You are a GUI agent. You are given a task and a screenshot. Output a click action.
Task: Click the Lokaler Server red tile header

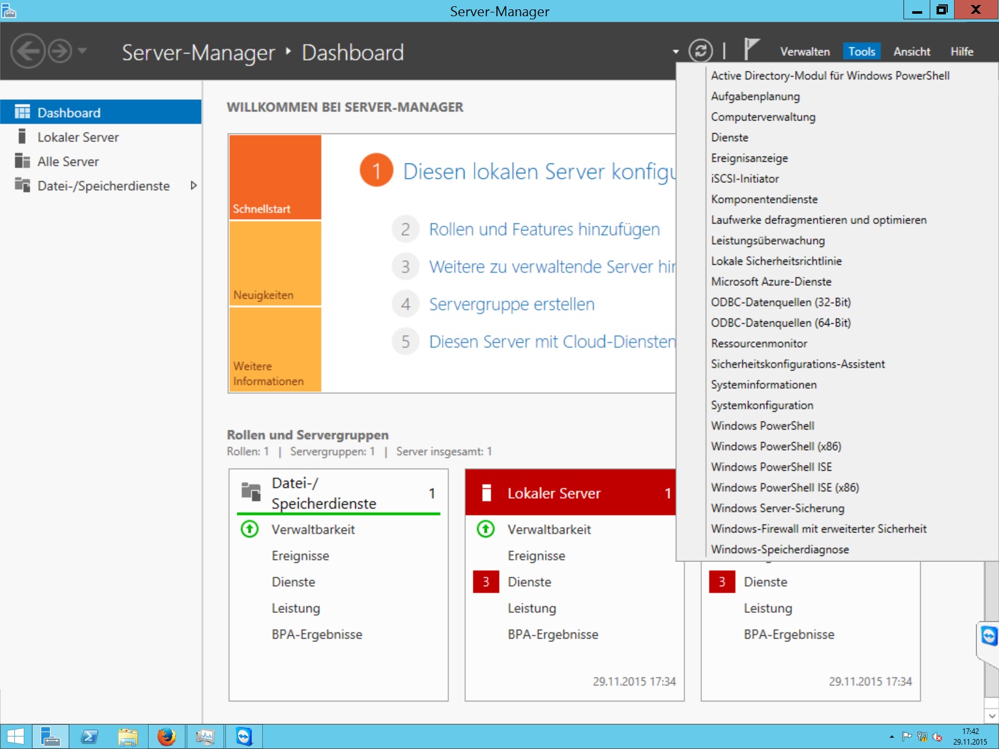571,493
